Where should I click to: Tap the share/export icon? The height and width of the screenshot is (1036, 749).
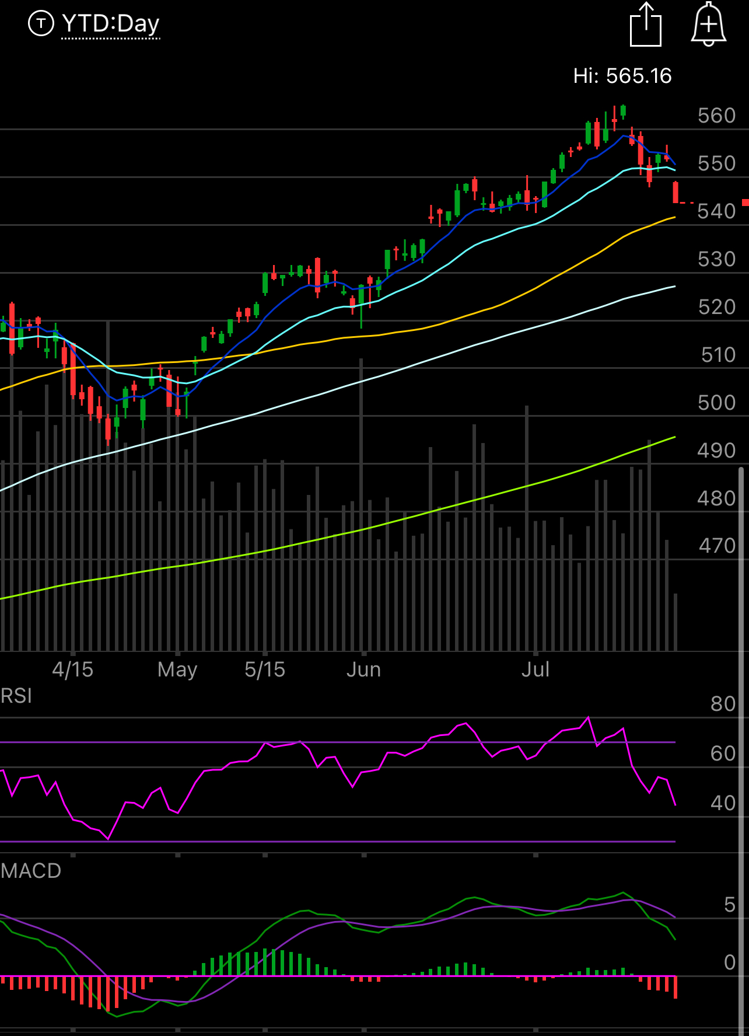point(646,25)
